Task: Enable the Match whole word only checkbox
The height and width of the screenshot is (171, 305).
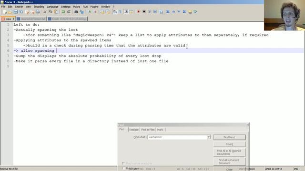Action: [123, 163]
